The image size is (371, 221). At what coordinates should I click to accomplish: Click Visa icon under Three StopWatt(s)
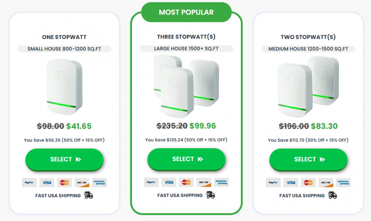169,182
